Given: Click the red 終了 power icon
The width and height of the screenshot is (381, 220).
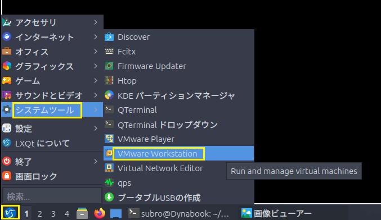Looking at the screenshot, I should (x=7, y=161).
